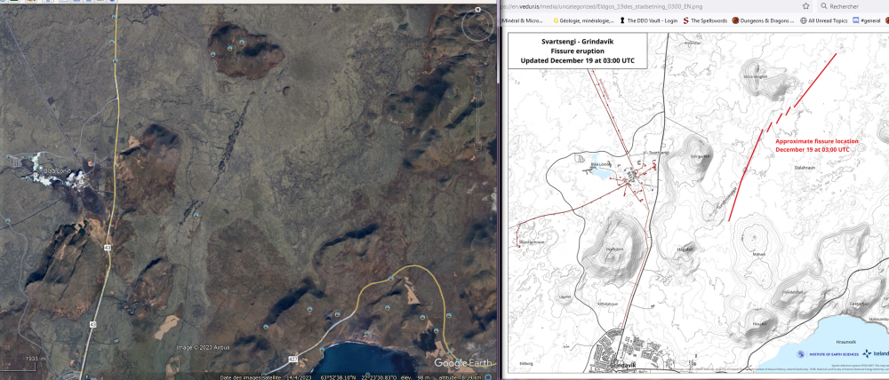Open the All Unread Topics bookmark
Screen dimensions: 889x380
(824, 20)
